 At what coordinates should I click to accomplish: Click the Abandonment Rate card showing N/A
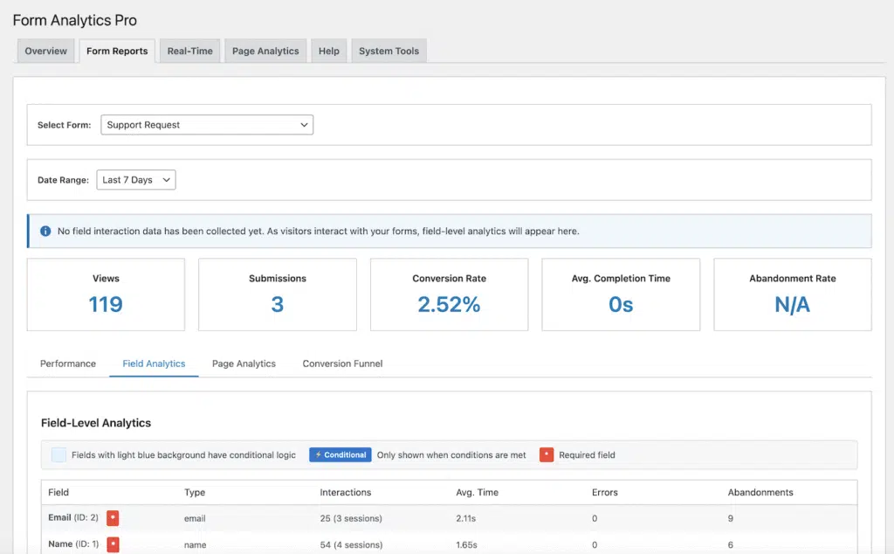(793, 294)
